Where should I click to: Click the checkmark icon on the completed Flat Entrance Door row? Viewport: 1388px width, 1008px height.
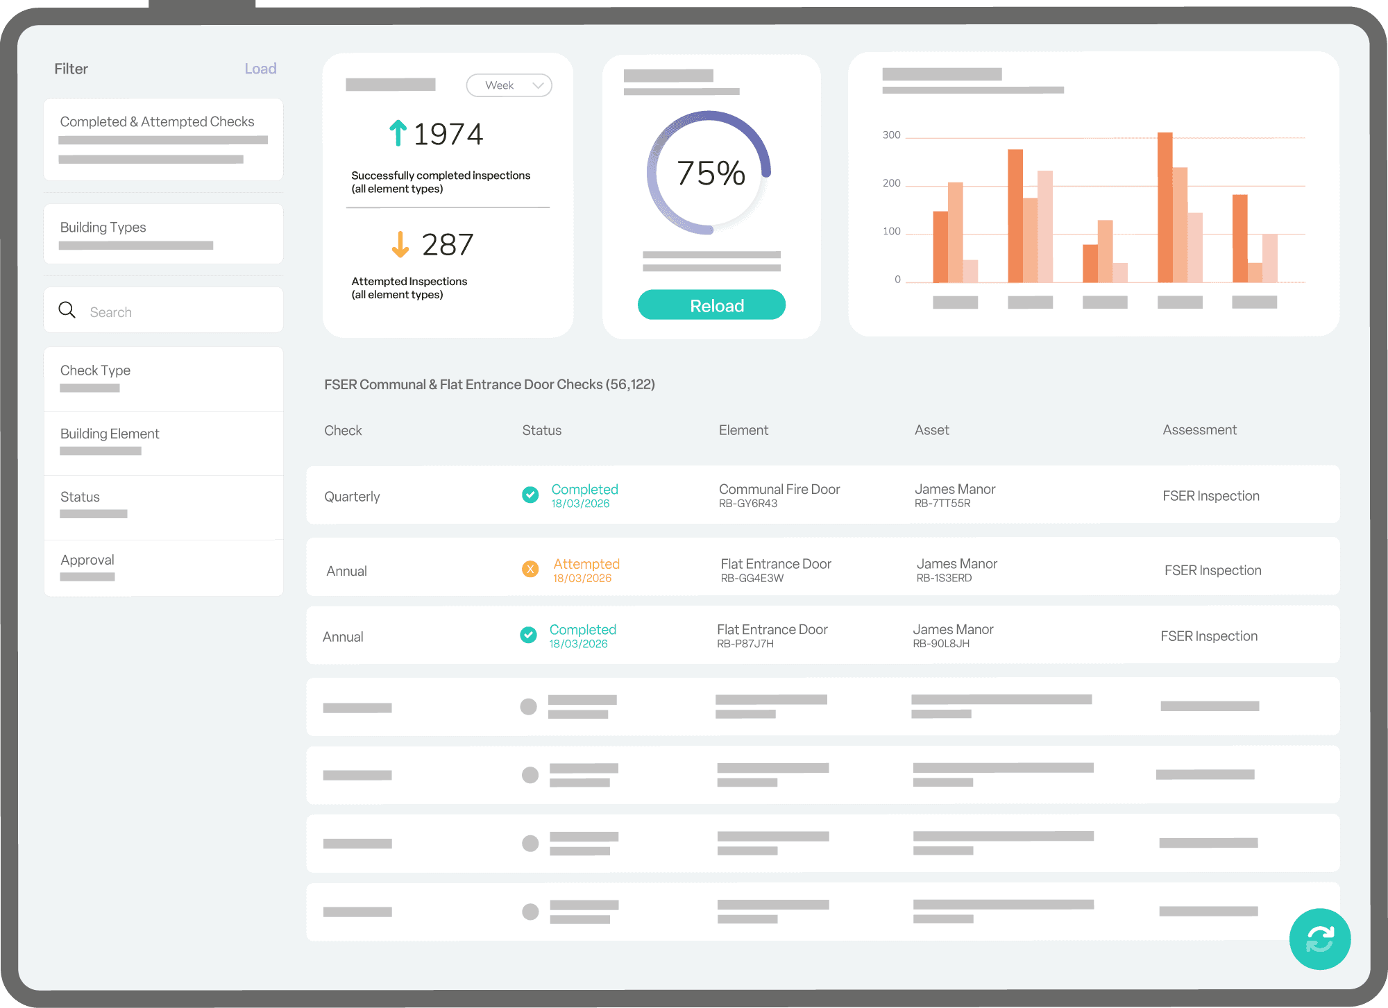(529, 635)
